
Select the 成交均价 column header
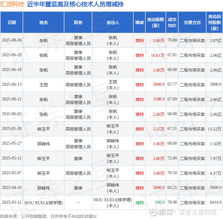coord(172,23)
